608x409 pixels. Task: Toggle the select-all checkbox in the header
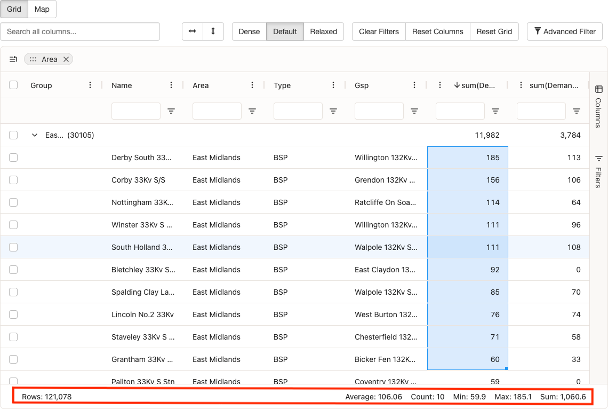click(13, 85)
